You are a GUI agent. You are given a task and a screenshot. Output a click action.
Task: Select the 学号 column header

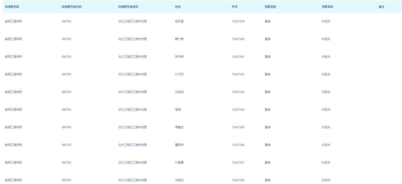pos(235,7)
